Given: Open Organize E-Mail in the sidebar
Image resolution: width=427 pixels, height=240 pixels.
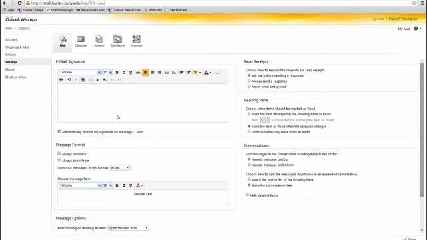Looking at the screenshot, I should pyautogui.click(x=17, y=47).
